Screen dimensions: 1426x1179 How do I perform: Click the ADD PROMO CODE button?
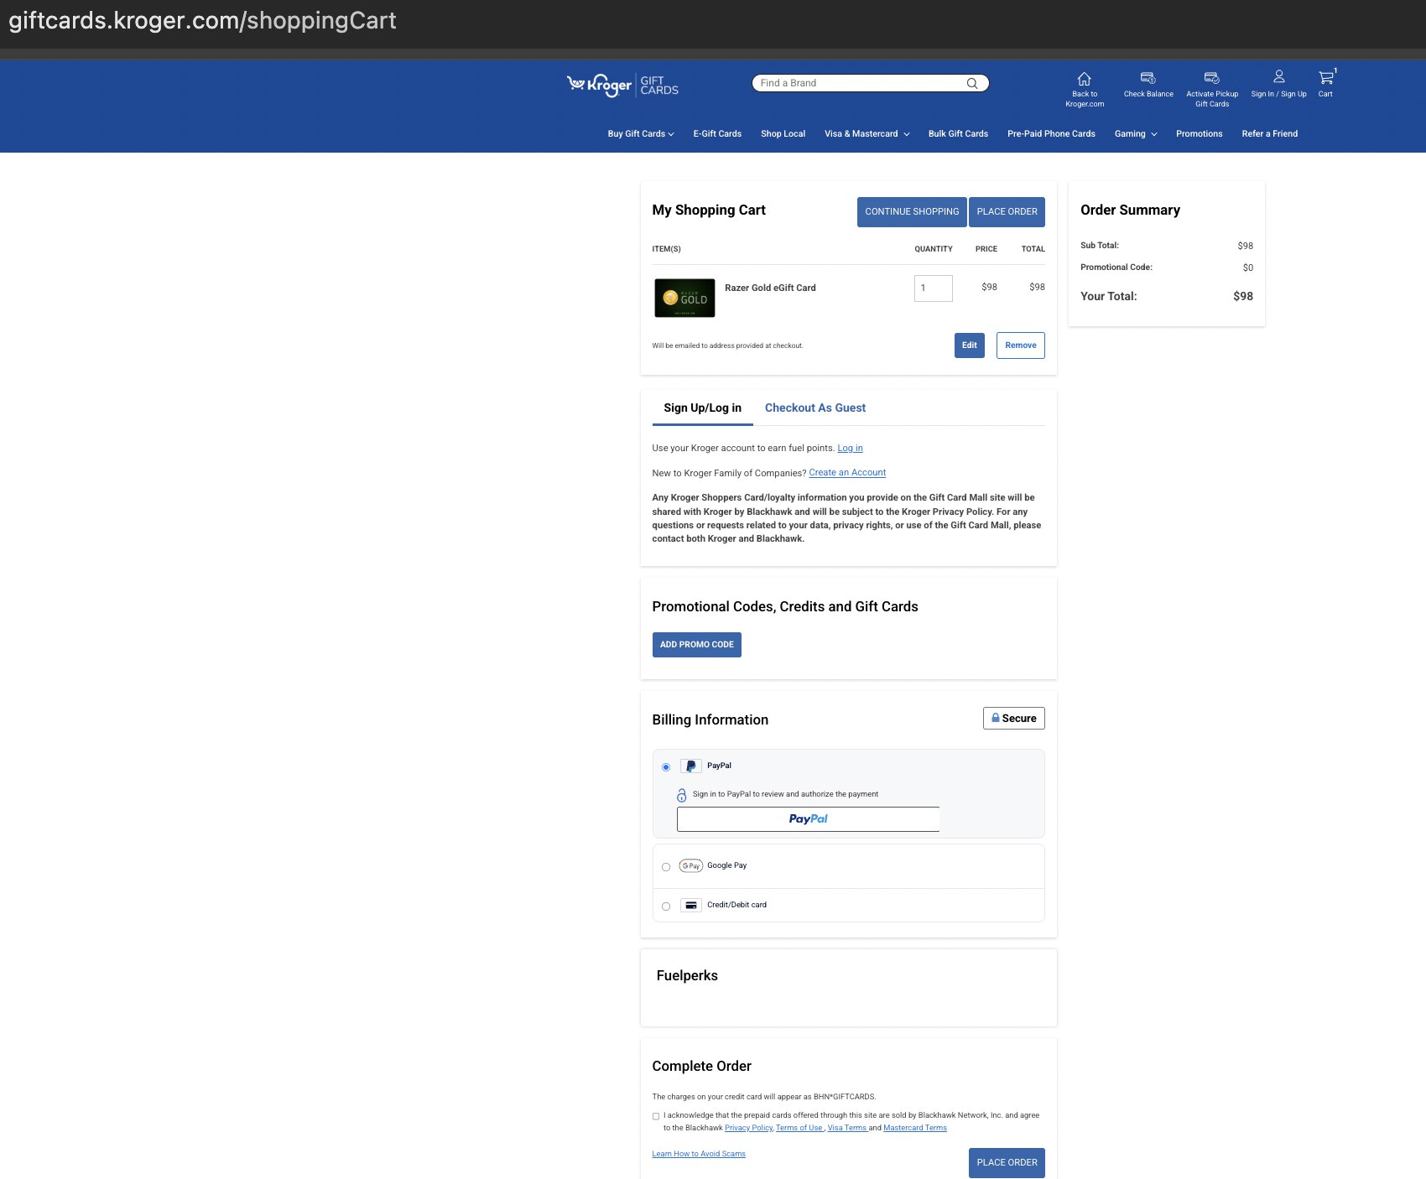(x=696, y=645)
